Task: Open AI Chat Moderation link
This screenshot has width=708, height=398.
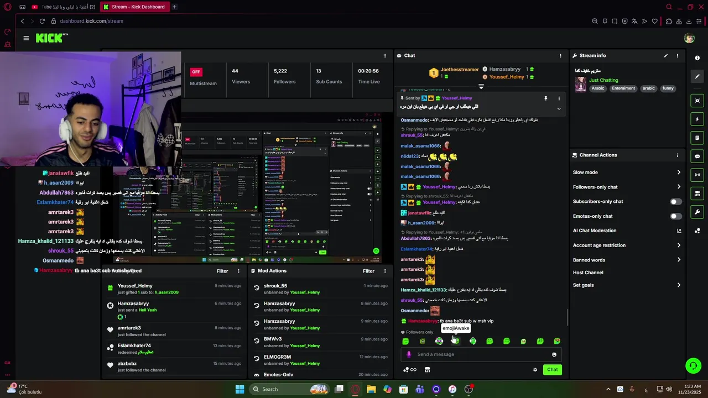Action: [x=627, y=231]
